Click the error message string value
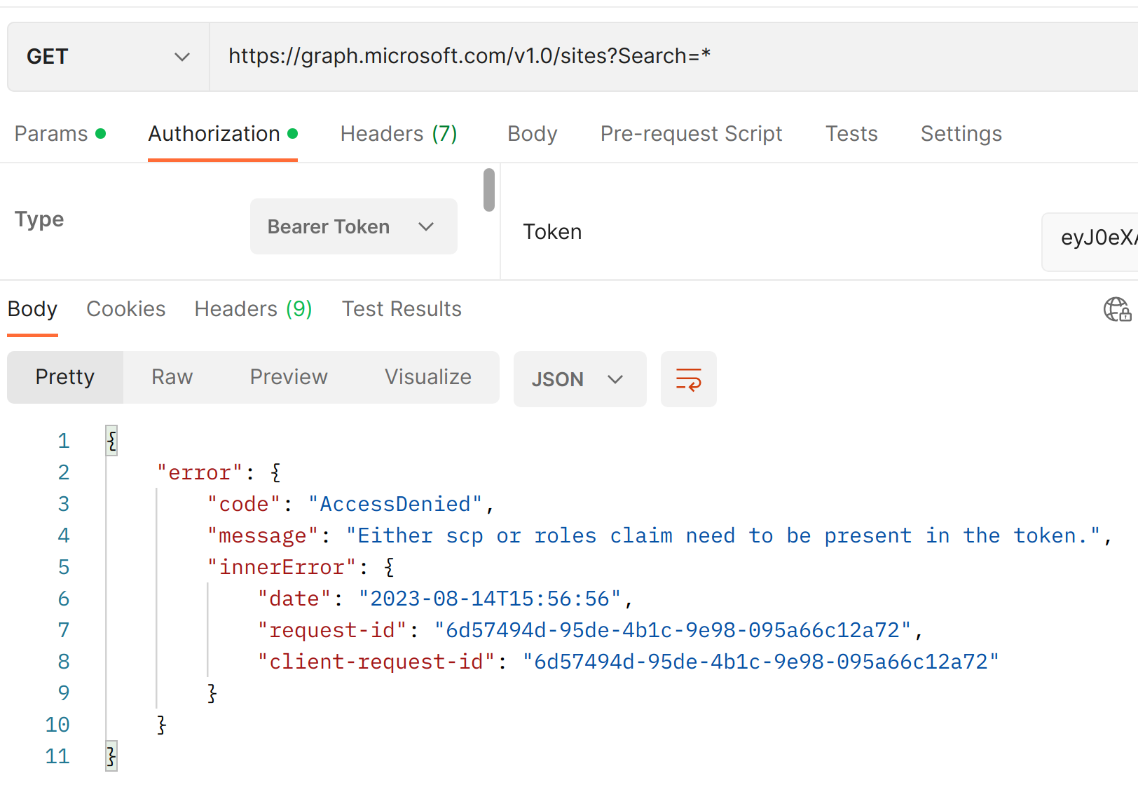 pyautogui.click(x=723, y=535)
